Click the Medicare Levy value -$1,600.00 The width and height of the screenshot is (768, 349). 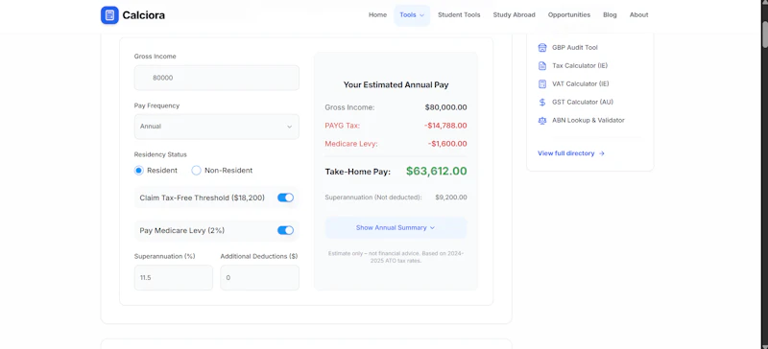[447, 144]
